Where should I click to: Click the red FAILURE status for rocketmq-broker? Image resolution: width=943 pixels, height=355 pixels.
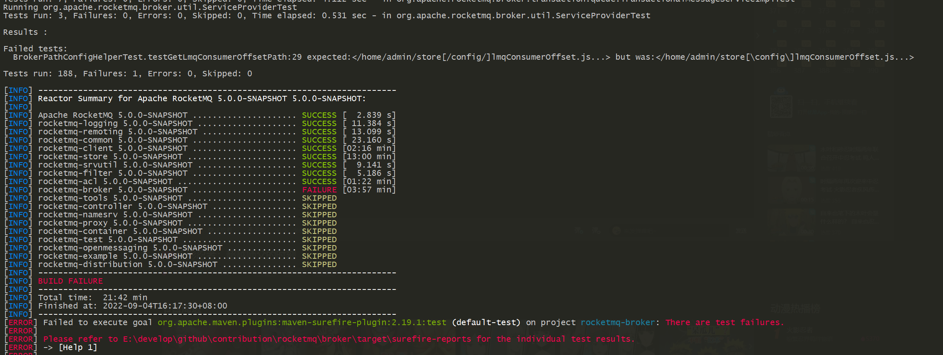coord(319,190)
